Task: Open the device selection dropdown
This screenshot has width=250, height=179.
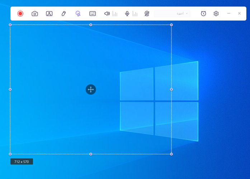Action: (x=172, y=14)
